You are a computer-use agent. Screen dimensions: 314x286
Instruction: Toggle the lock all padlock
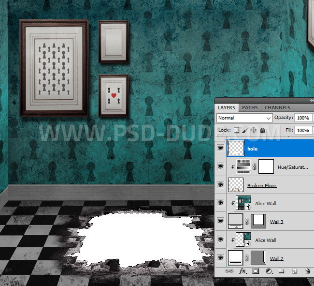[x=262, y=130]
